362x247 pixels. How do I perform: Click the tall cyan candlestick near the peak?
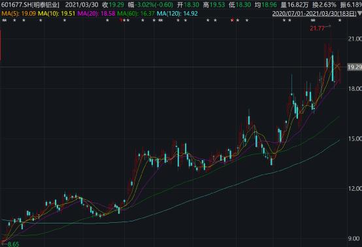[333, 68]
